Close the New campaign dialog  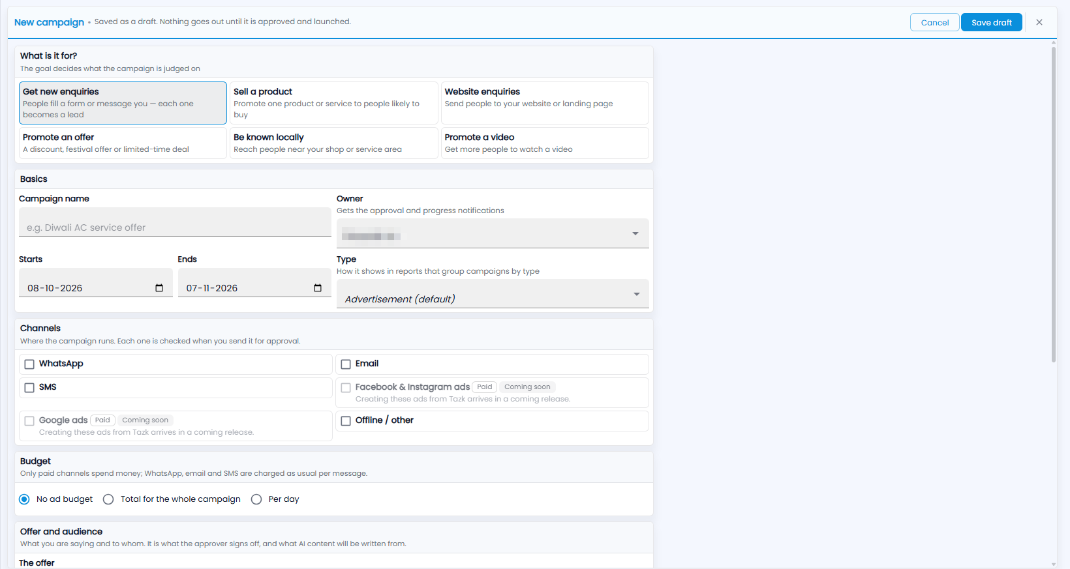point(1039,22)
